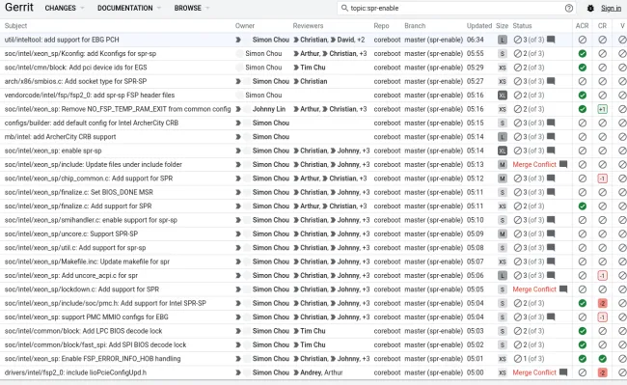Screen dimensions: 627x385
Task: Click owner Johnny Lin
Action: click(x=269, y=109)
